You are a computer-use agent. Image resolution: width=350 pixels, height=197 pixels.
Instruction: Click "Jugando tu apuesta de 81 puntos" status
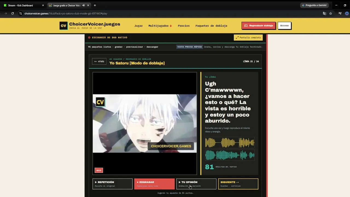pyautogui.click(x=175, y=193)
